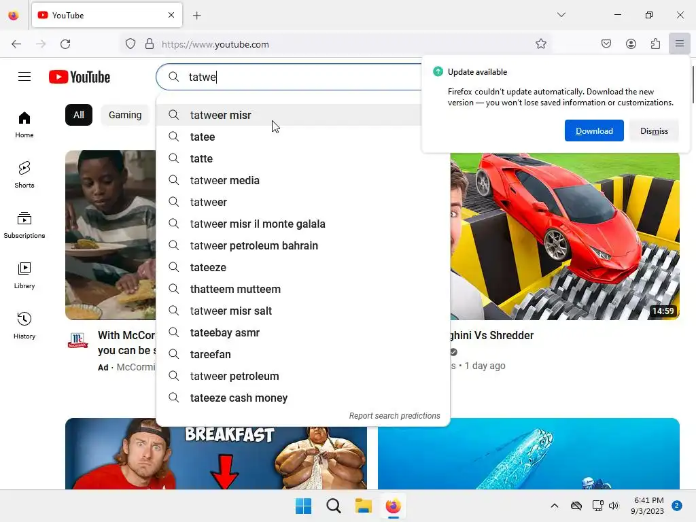Download the Firefox update
Screen dimensions: 696x522
pos(594,130)
